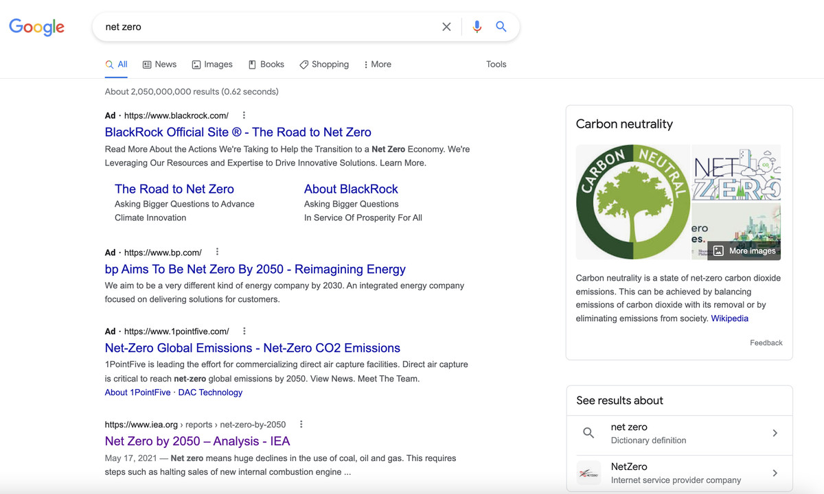Click the Google logo
This screenshot has width=824, height=494.
(36, 27)
